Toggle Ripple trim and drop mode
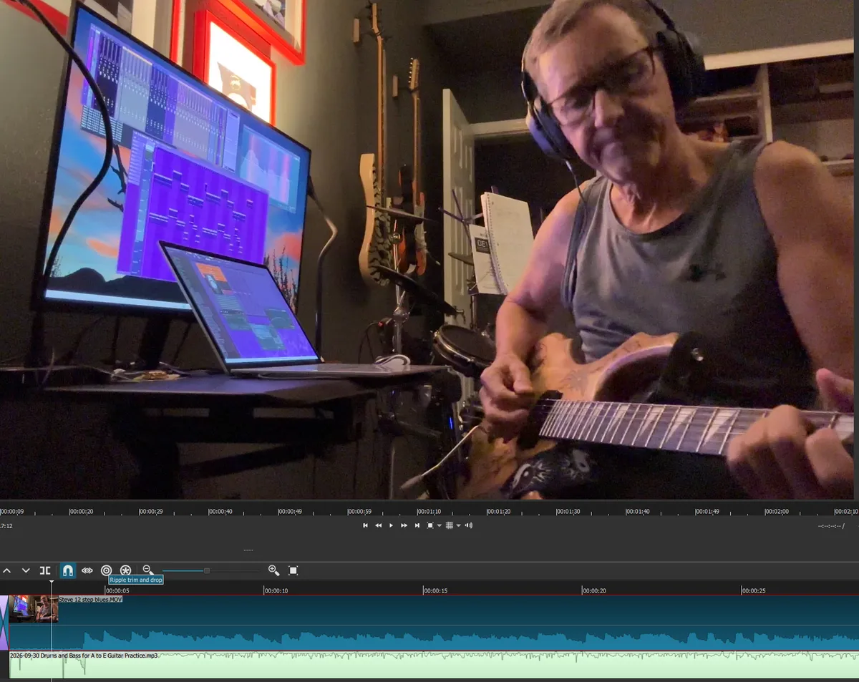This screenshot has height=682, width=859. (x=106, y=570)
